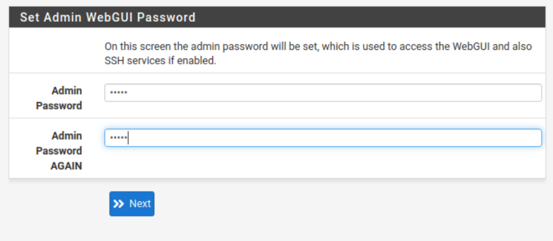
Task: Click the "SSH services if enabled" text
Action: [160, 61]
